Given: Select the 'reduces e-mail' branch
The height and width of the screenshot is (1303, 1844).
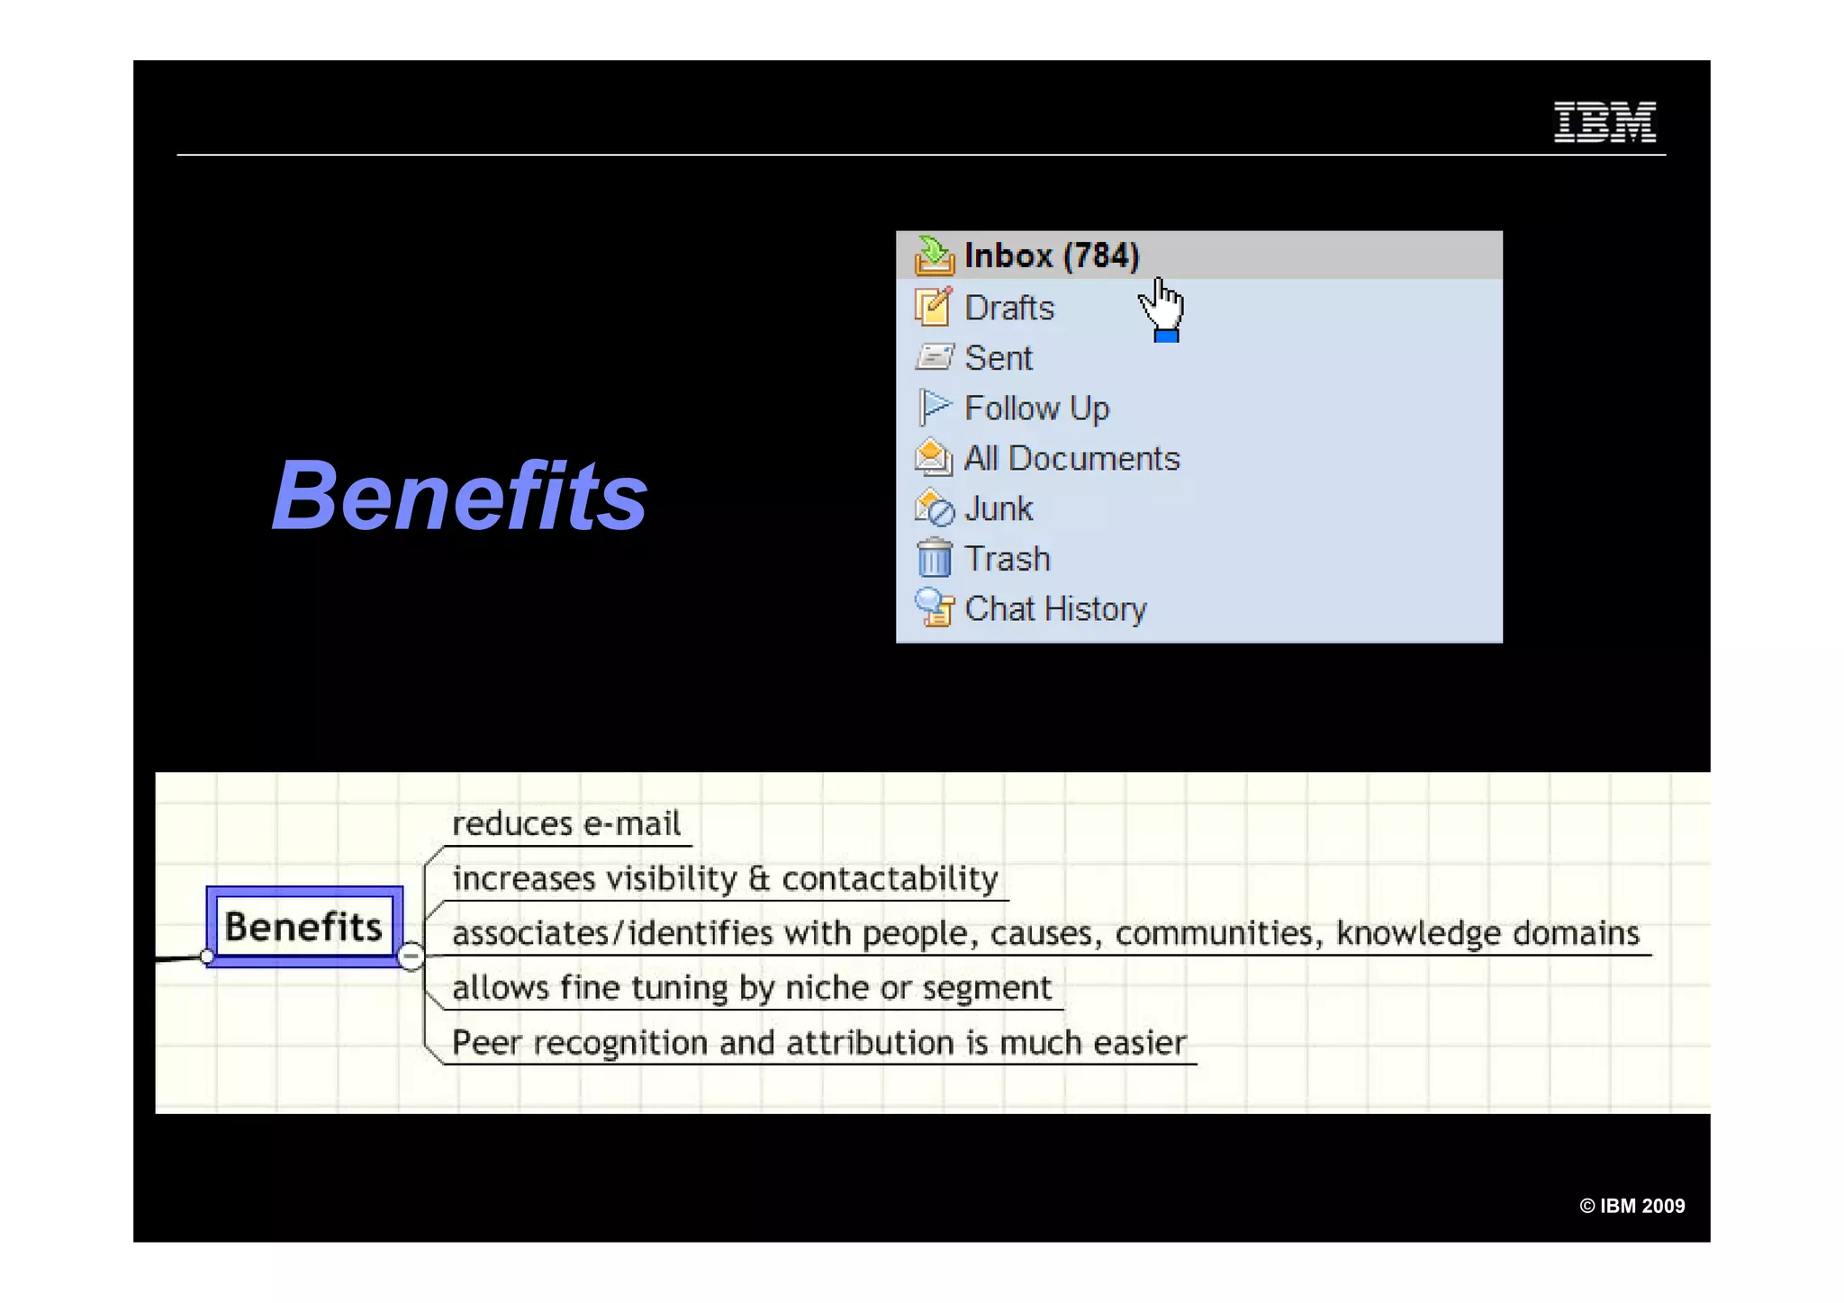Looking at the screenshot, I should coord(566,823).
